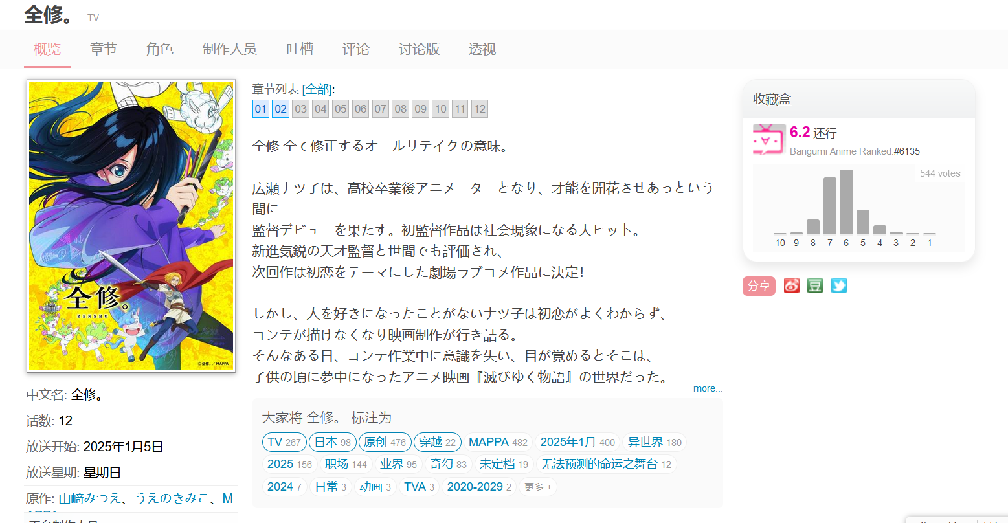The height and width of the screenshot is (523, 1008).
Task: Select episode 07
Action: [x=381, y=109]
